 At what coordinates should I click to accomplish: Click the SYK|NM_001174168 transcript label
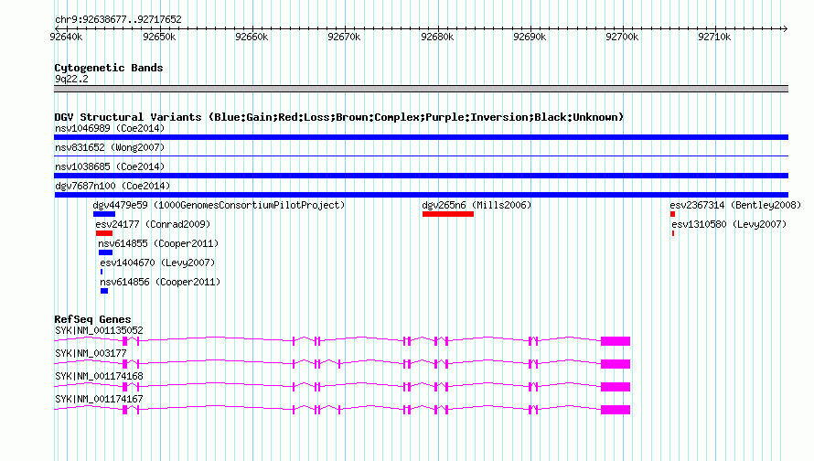(99, 376)
